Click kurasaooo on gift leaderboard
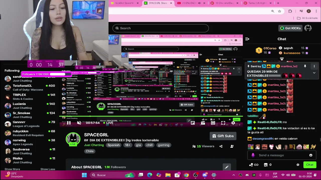 tap(292, 53)
